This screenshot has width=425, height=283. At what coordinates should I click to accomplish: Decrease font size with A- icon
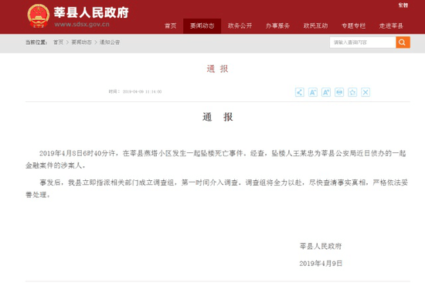click(x=313, y=92)
